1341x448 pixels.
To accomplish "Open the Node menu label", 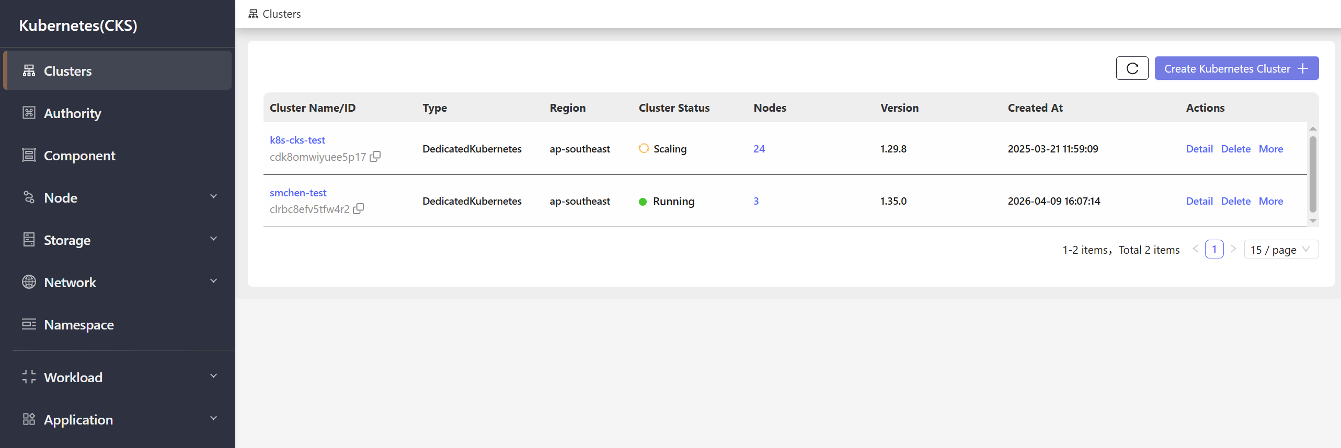I will (61, 198).
